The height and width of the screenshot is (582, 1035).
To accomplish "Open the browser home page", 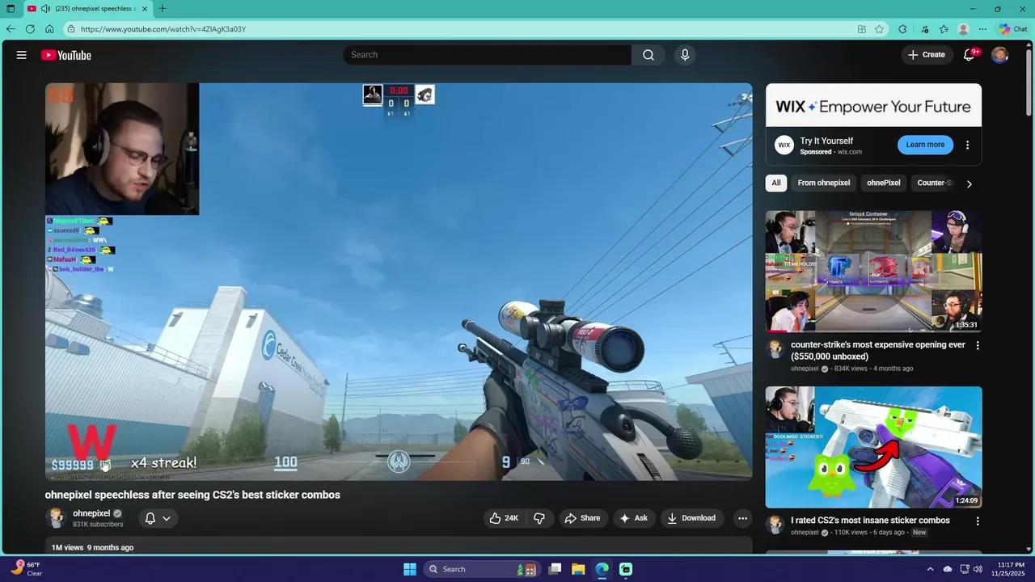I will pyautogui.click(x=49, y=29).
